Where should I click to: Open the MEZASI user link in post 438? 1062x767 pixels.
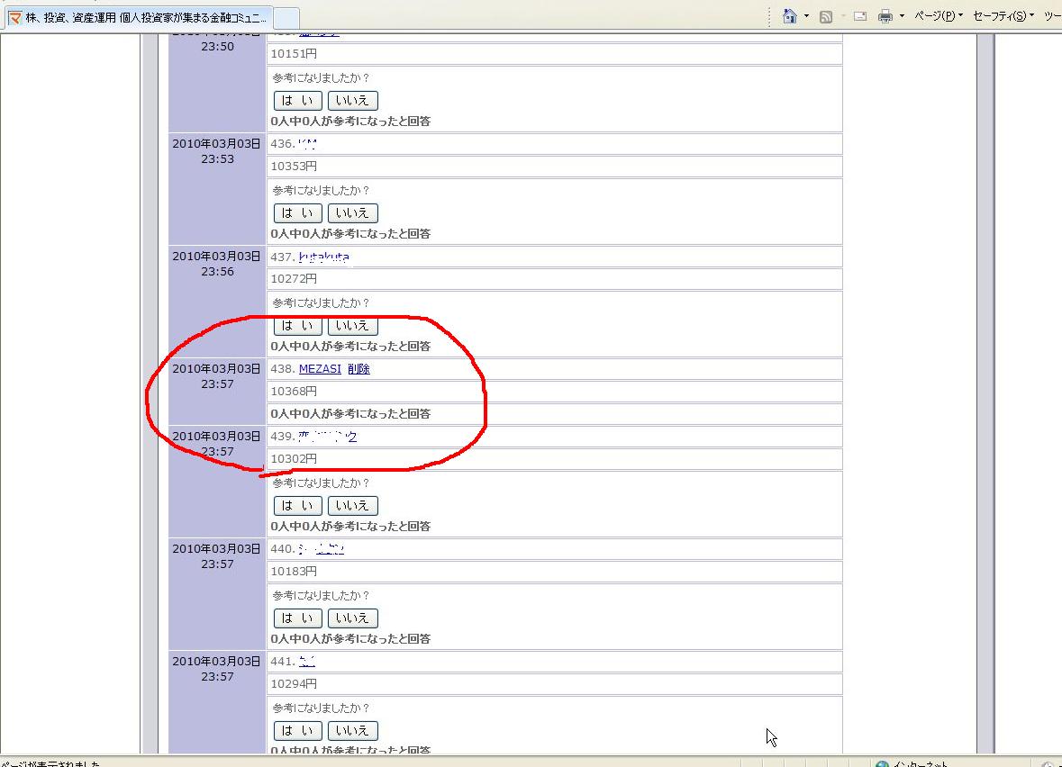click(x=320, y=369)
